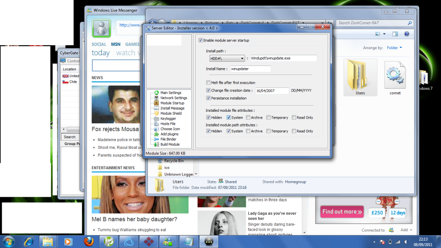Select the comet file in Explorer

pos(395,78)
